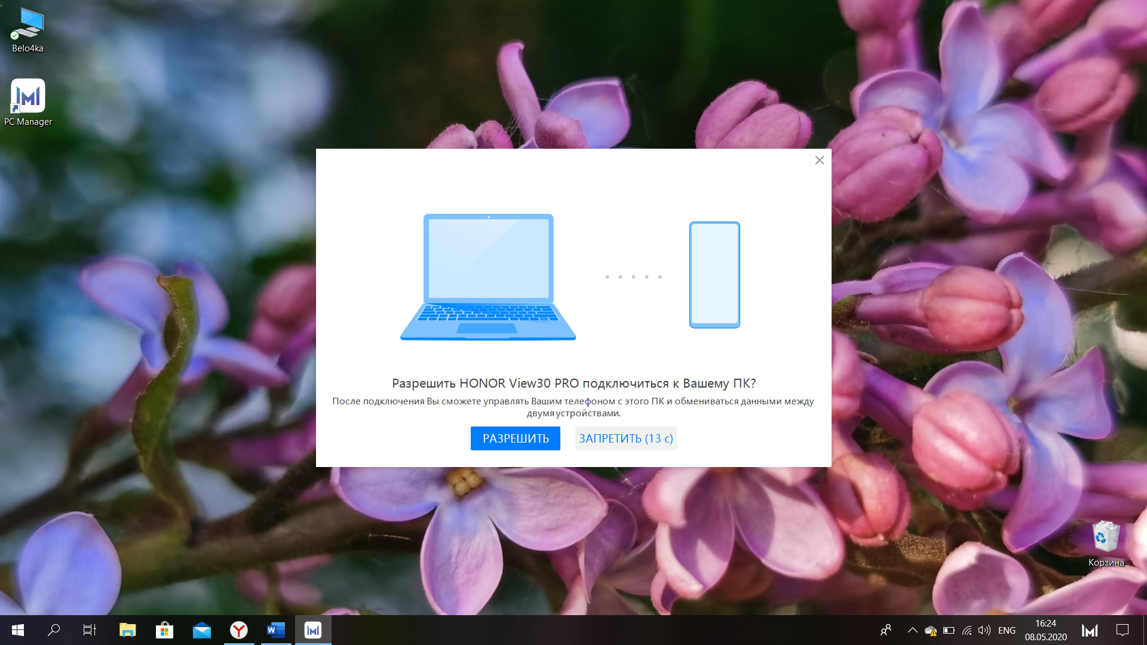The width and height of the screenshot is (1147, 645).
Task: Open PC Manager system tray icon
Action: click(x=1090, y=630)
